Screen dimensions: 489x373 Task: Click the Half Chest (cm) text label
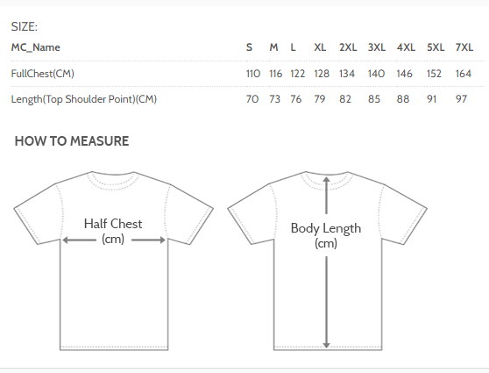pyautogui.click(x=113, y=232)
